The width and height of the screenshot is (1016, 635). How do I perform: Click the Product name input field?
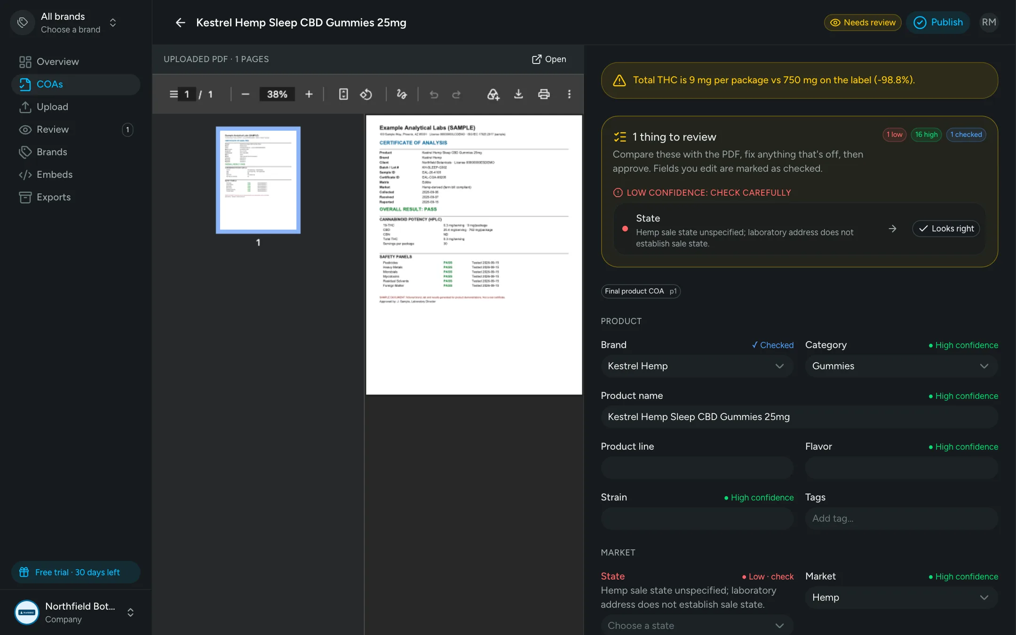pos(799,417)
